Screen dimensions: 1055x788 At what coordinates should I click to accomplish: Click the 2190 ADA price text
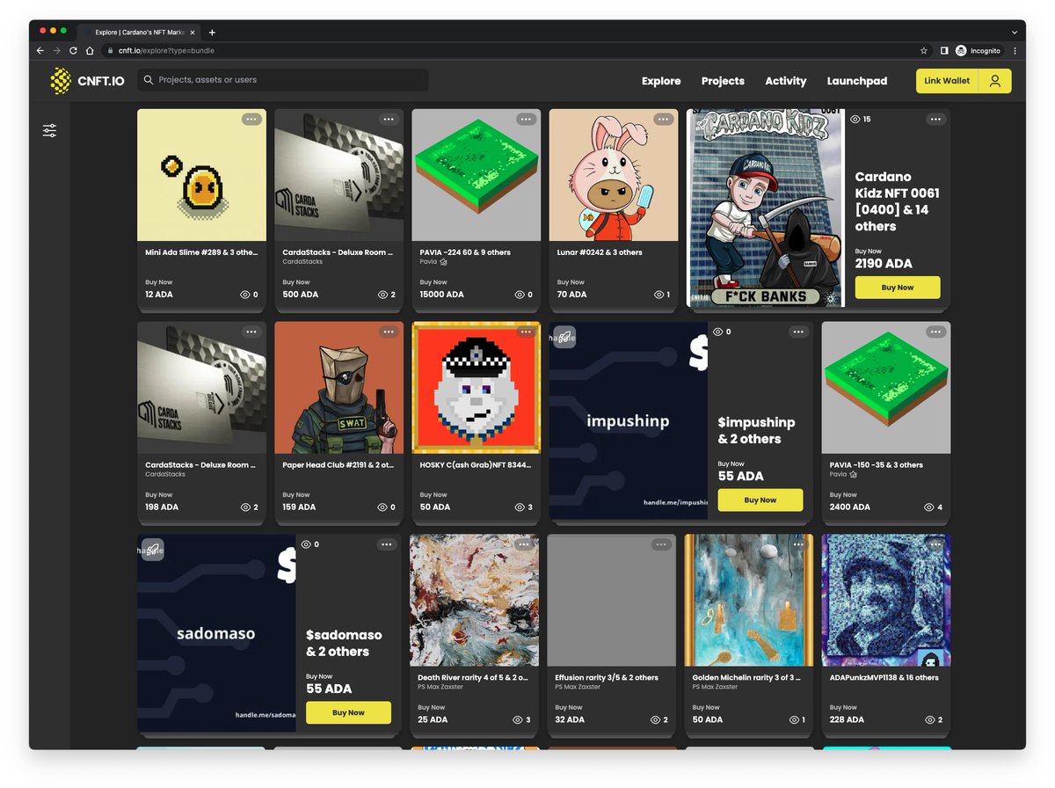coord(884,263)
